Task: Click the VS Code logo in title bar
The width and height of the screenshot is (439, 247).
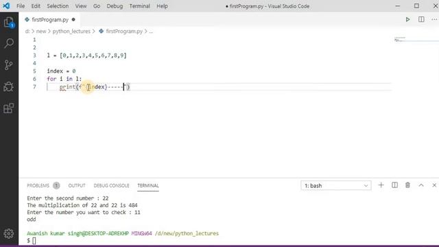Action: click(6, 5)
